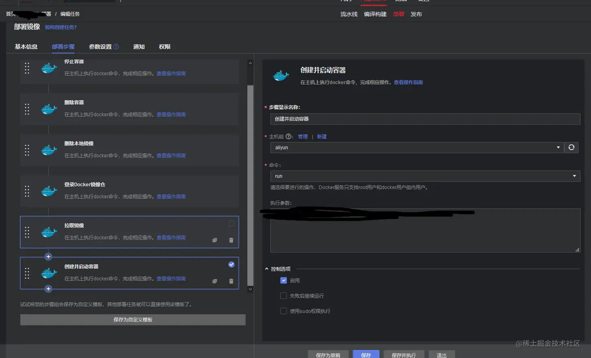Click Docker whale icon of 登录Docker镜像仓 step
The height and width of the screenshot is (358, 591).
coord(49,191)
